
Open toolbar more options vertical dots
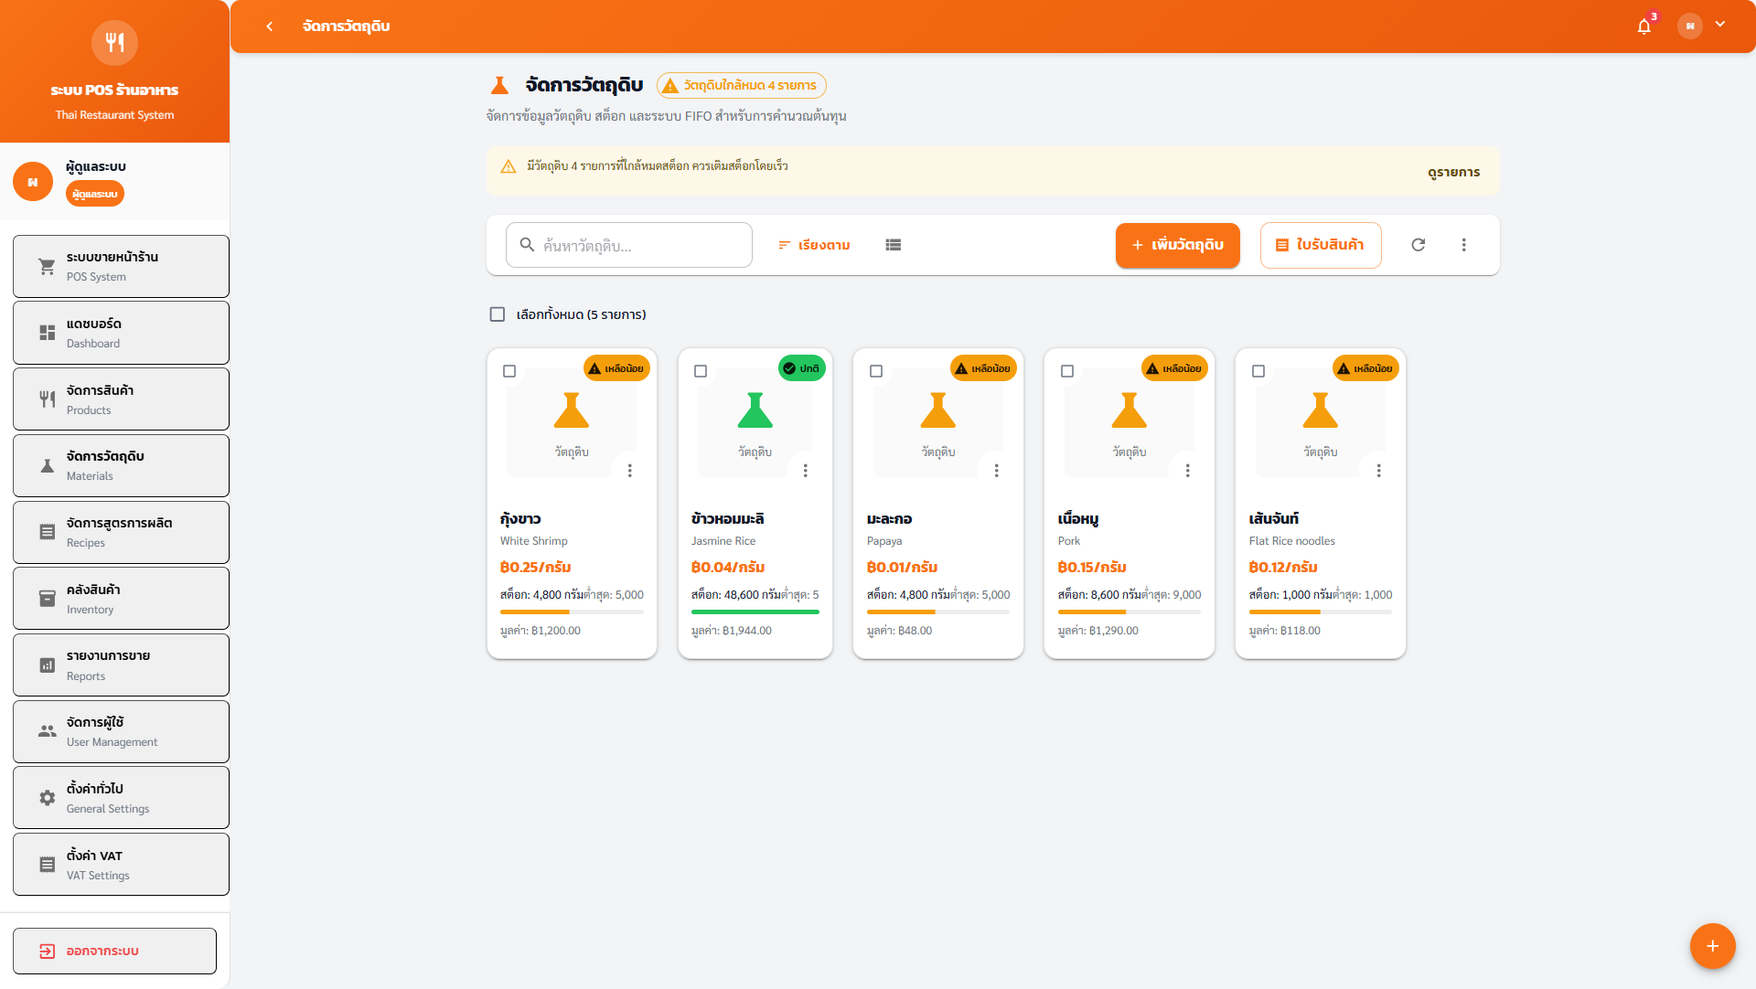point(1463,245)
